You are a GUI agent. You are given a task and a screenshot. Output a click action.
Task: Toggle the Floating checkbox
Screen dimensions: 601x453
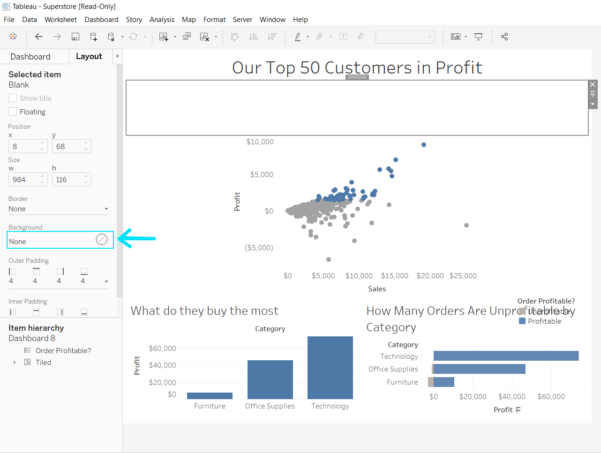click(x=13, y=111)
